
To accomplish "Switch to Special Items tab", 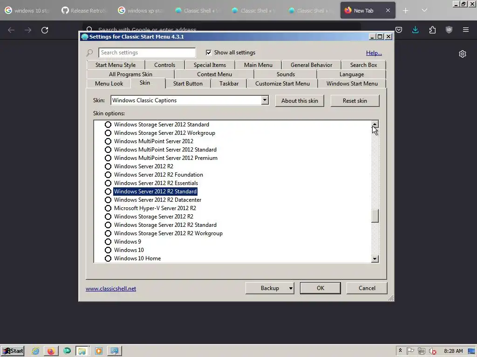I will coord(210,65).
